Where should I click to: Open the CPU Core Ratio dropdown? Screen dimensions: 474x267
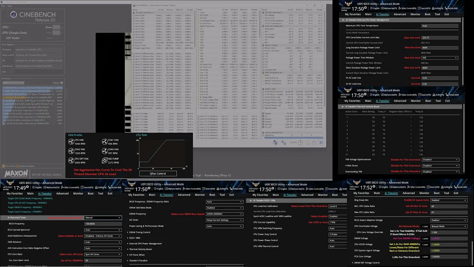coord(103,254)
